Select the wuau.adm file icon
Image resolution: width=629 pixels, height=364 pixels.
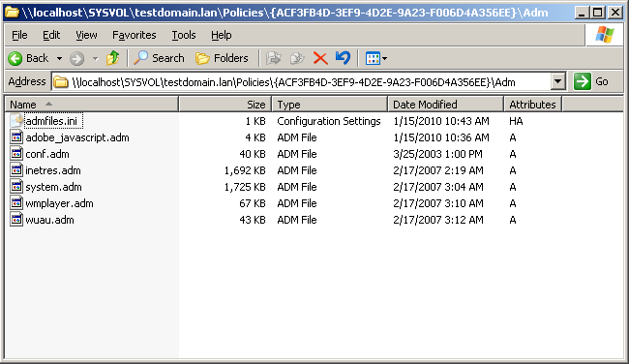pos(16,220)
